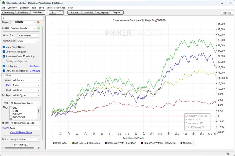Uncheck Showdown/Non SD Winnings
This screenshot has width=235, height=156.
point(4,56)
